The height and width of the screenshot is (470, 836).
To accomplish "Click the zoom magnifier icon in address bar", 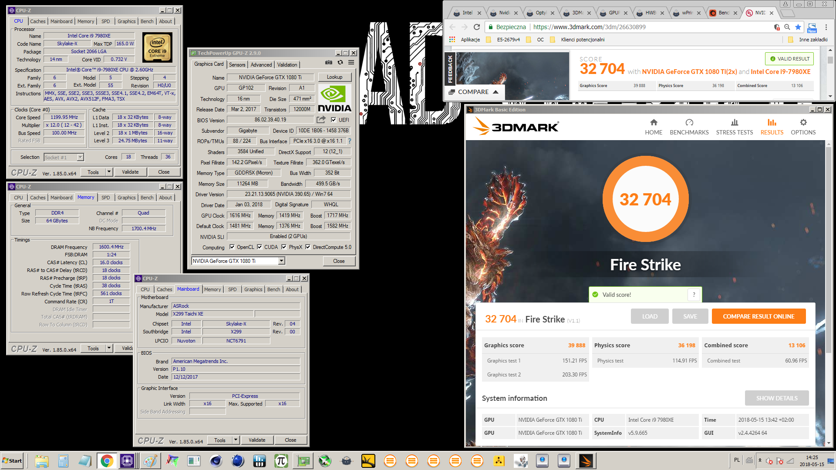I will point(787,27).
